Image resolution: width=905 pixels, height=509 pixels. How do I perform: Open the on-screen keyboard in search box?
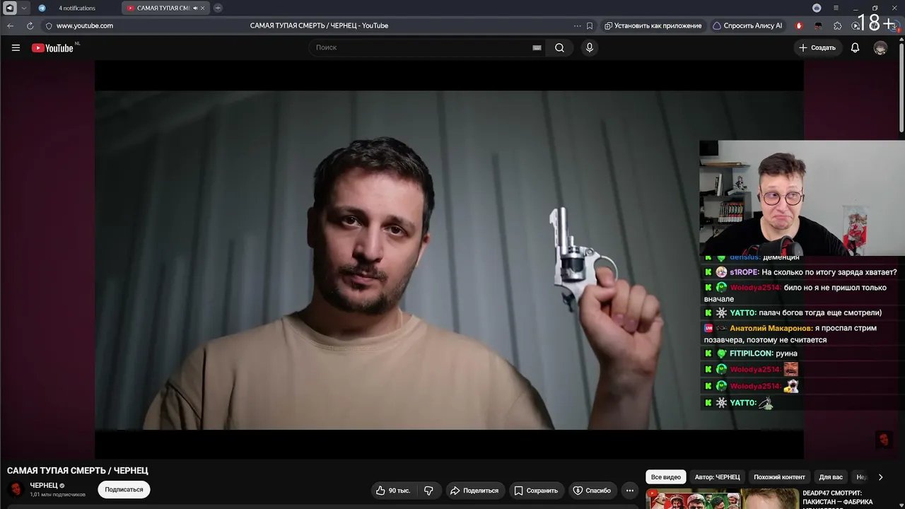[537, 48]
